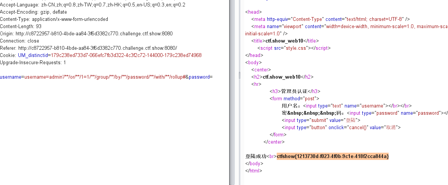Select the meta http-equiv Content-Type line
The image size is (448, 185).
tap(330, 19)
